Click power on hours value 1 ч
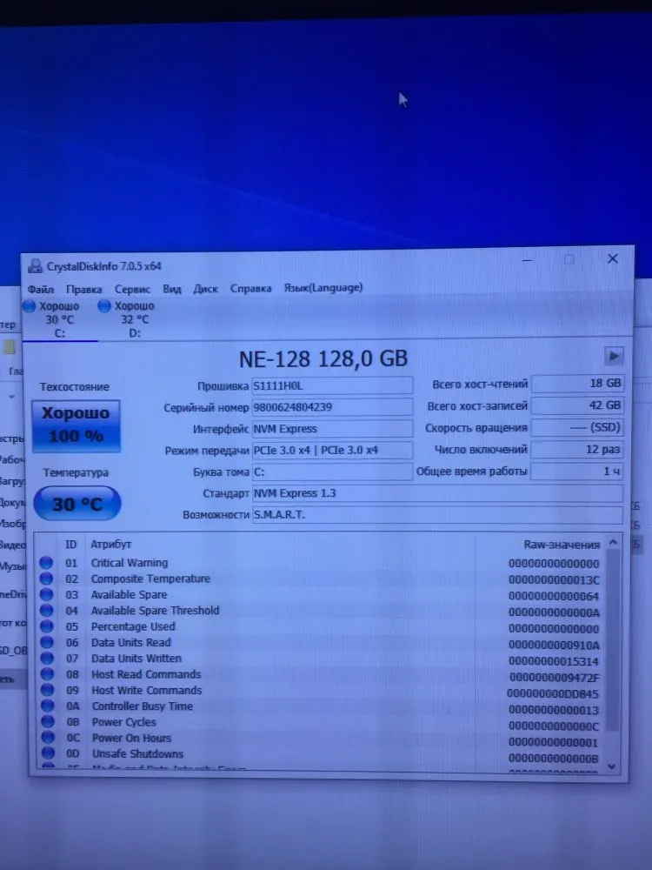 click(576, 471)
